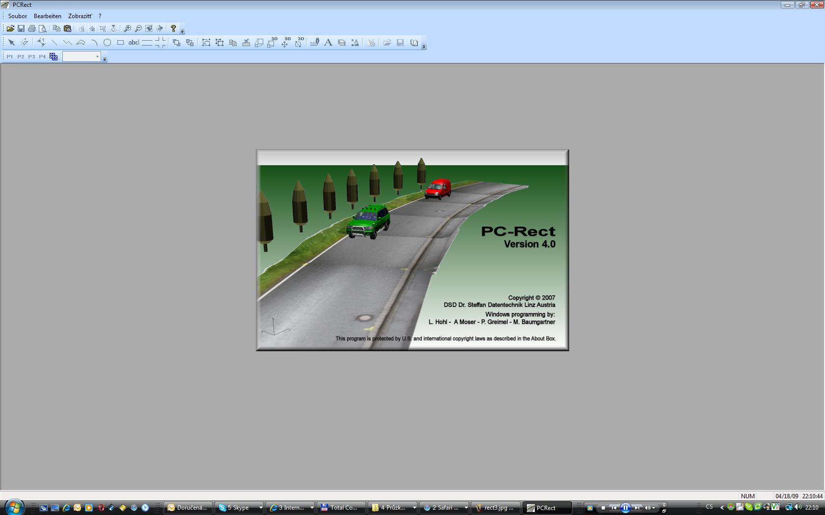Expand drawing toolbar options arrow

[424, 47]
